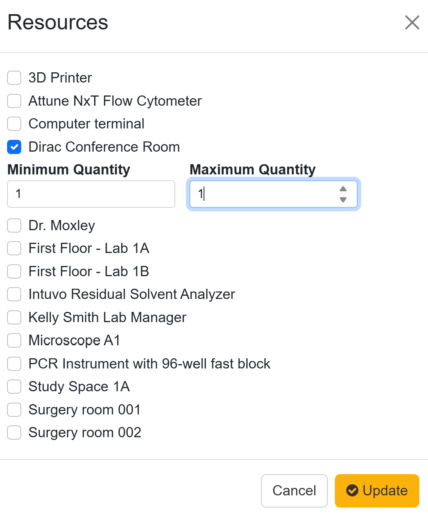The width and height of the screenshot is (428, 515).
Task: Check the Microscope A1 resource
Action: pyautogui.click(x=14, y=341)
